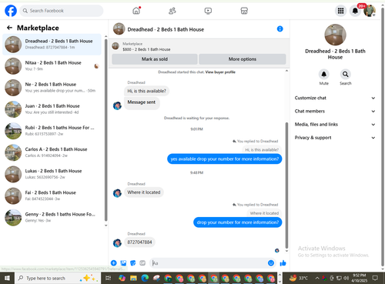Open the Facebook logo home link
Image resolution: width=385 pixels, height=284 pixels.
11,11
